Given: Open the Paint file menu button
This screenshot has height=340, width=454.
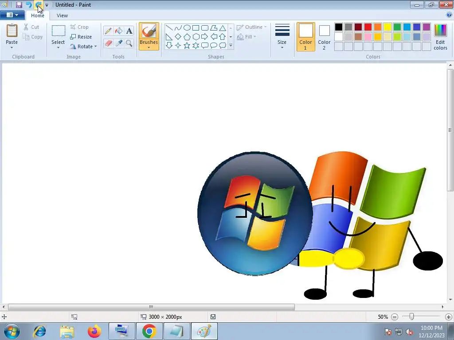Looking at the screenshot, I should pos(12,15).
